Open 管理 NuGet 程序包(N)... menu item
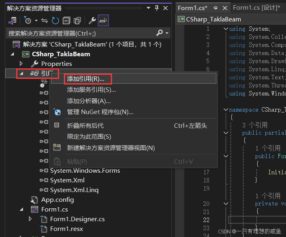The image size is (286, 237). point(133,112)
